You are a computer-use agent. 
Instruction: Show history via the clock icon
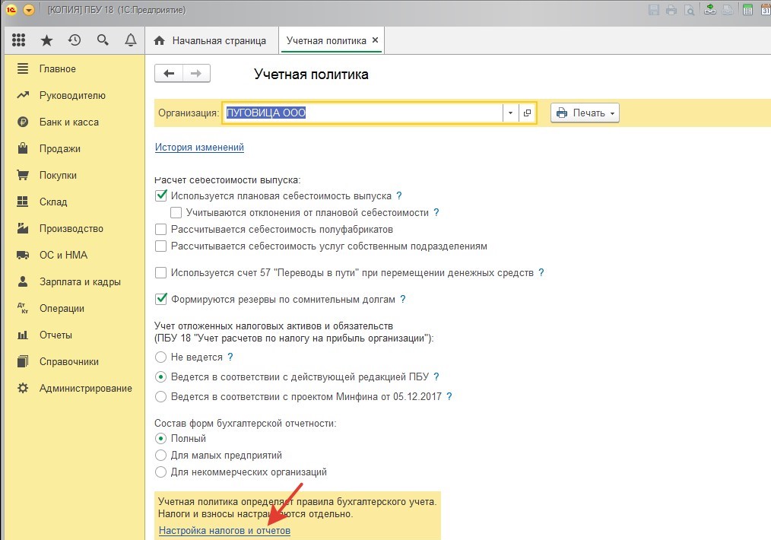[75, 40]
